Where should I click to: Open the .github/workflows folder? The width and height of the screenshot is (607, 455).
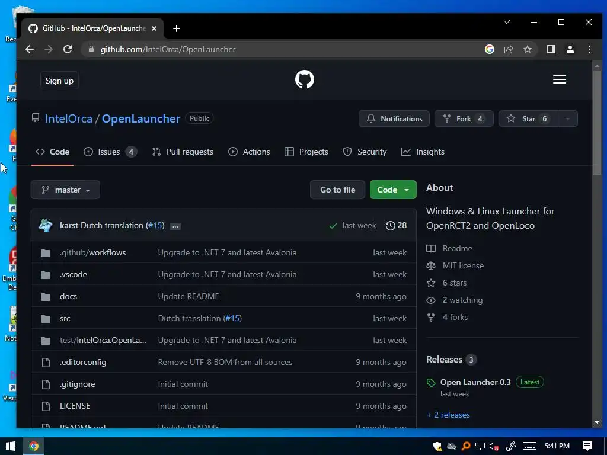point(93,252)
